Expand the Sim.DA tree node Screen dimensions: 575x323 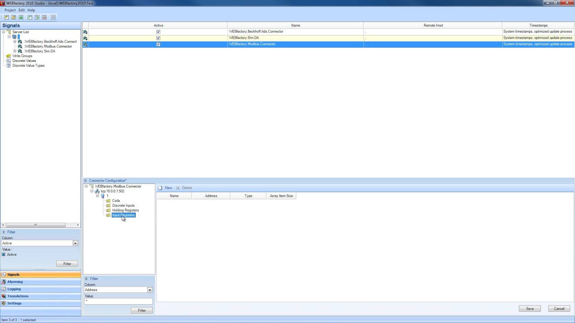[x=14, y=51]
